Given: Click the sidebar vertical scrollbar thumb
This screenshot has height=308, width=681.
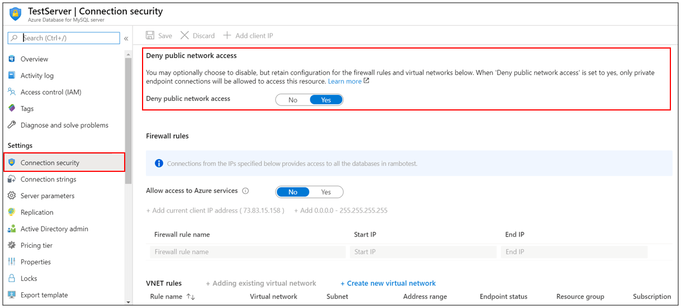Looking at the screenshot, I should (x=129, y=120).
